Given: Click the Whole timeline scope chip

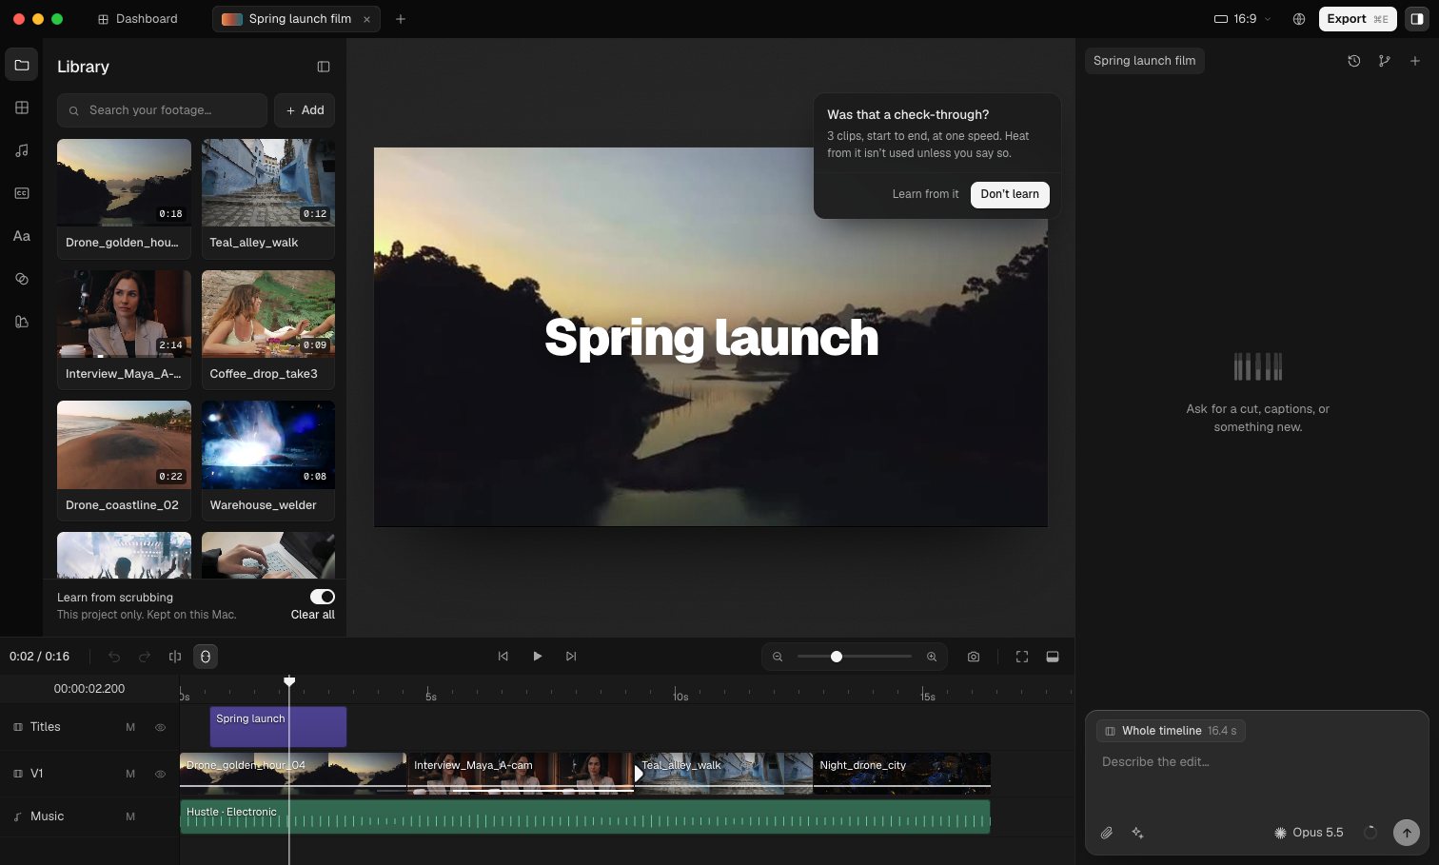Looking at the screenshot, I should point(1171,731).
